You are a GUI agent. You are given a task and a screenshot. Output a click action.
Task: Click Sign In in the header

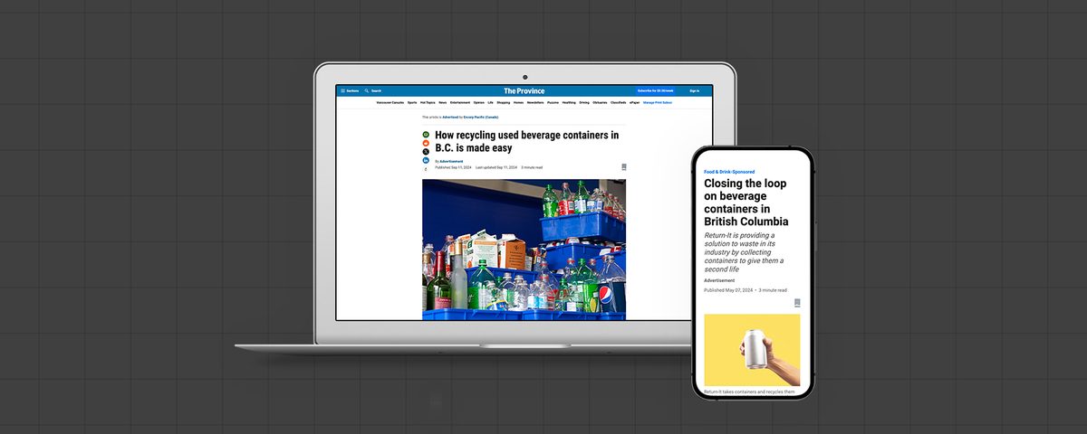click(694, 90)
